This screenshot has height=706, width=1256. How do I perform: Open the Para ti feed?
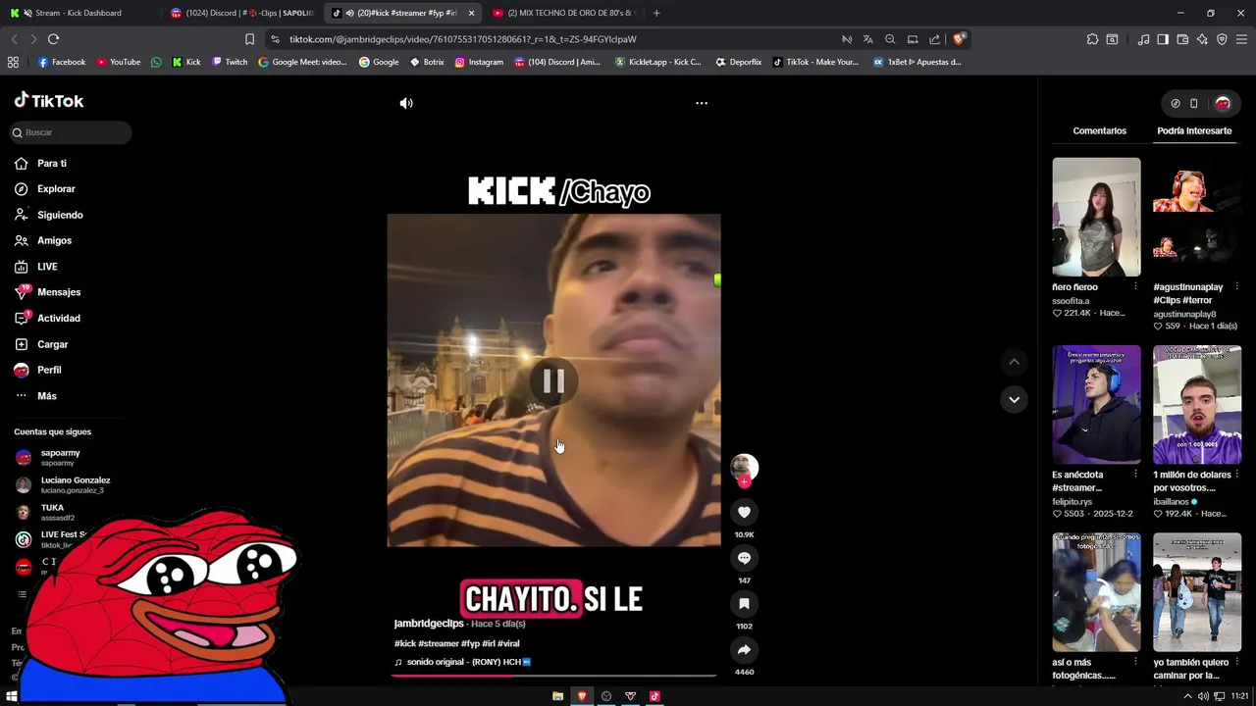click(x=41, y=164)
